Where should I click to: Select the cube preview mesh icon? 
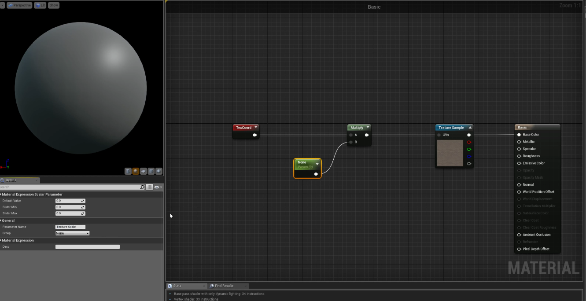point(151,171)
